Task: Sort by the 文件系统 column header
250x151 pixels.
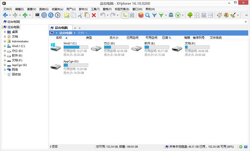Action: pos(216,38)
